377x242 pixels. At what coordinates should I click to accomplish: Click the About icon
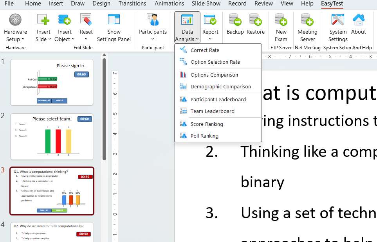(358, 20)
